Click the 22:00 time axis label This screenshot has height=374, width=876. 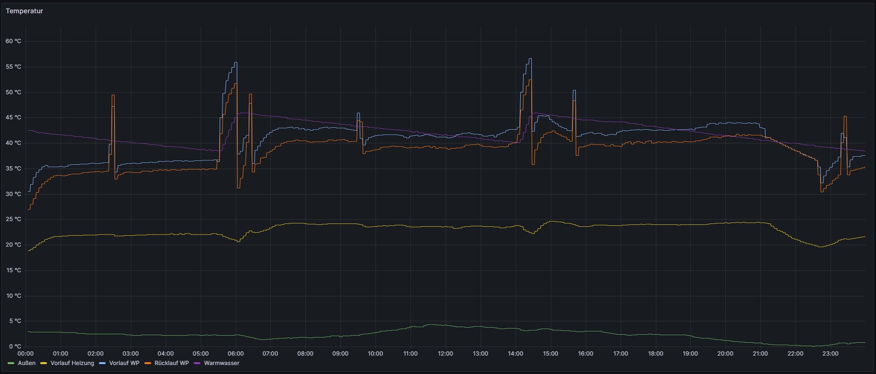pos(796,354)
